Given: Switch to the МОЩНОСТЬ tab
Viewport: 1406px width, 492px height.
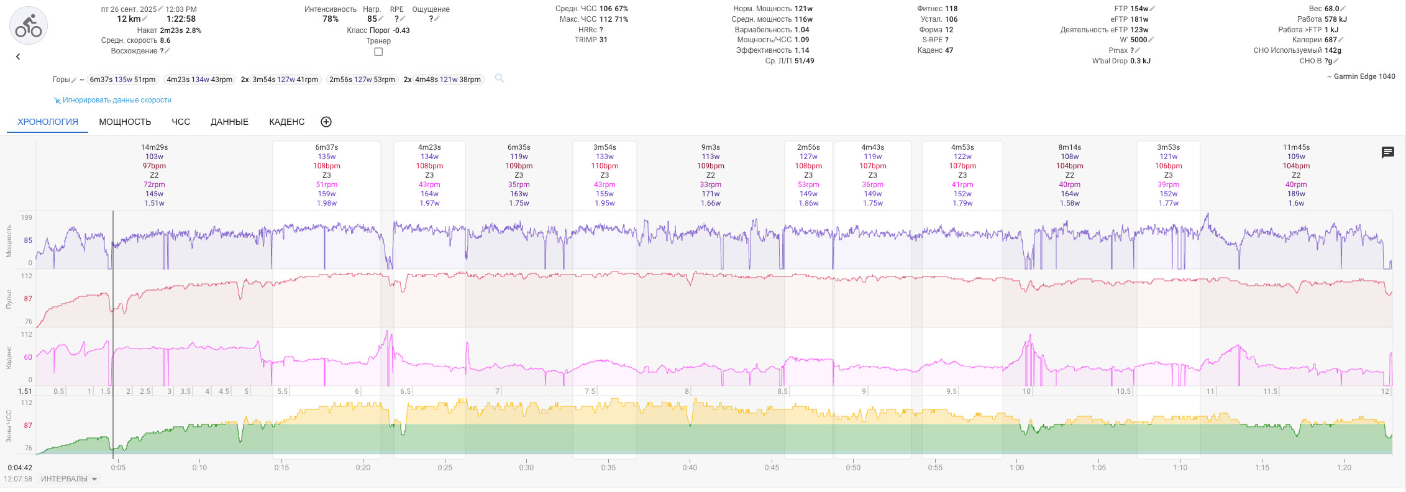Looking at the screenshot, I should point(125,122).
